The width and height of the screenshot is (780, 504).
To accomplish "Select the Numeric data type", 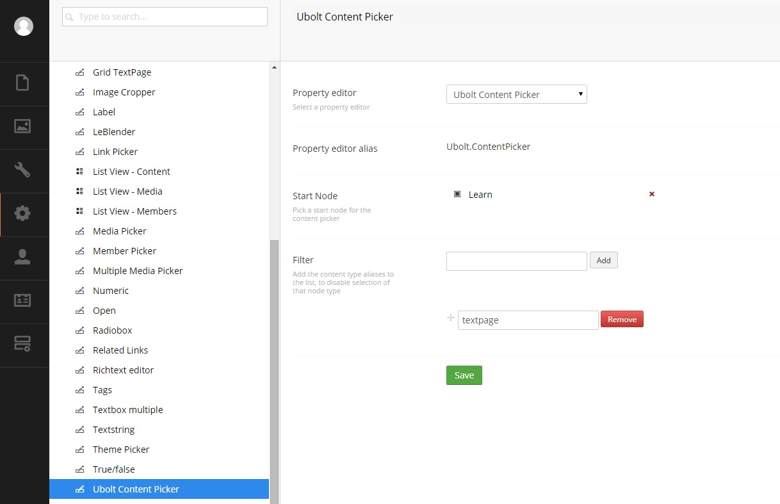I will (111, 291).
